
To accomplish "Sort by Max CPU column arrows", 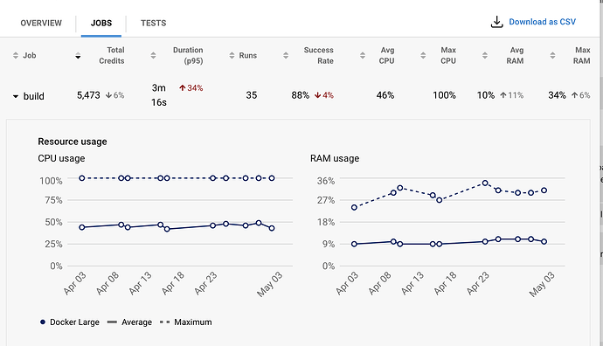I will pyautogui.click(x=423, y=55).
